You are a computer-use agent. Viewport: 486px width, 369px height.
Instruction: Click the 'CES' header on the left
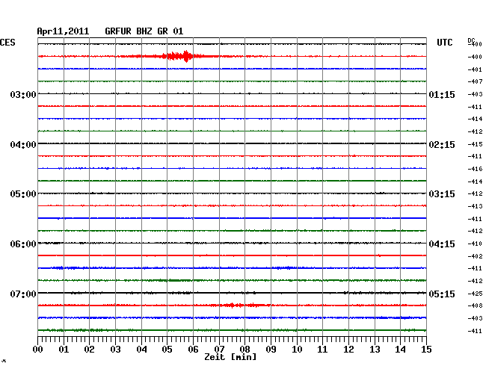(7, 43)
